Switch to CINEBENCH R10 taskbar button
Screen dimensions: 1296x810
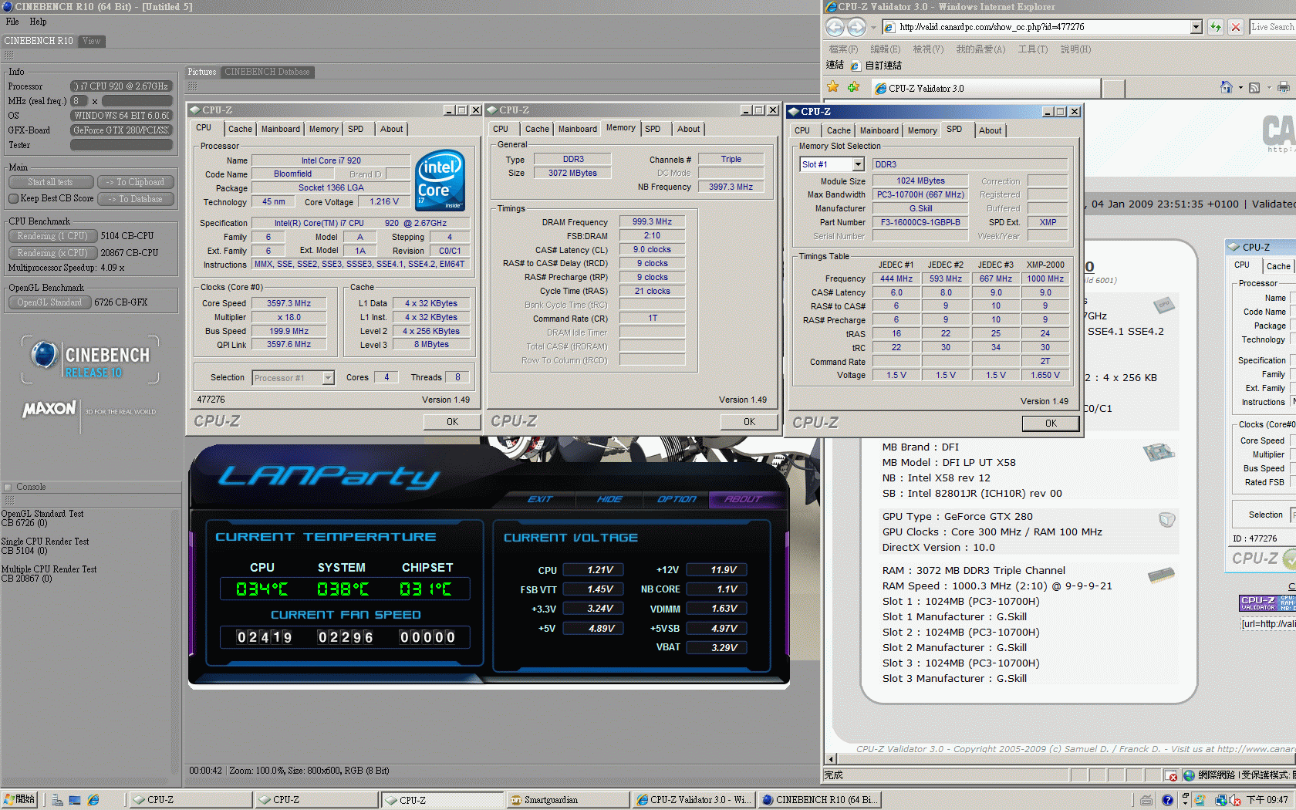tap(819, 800)
